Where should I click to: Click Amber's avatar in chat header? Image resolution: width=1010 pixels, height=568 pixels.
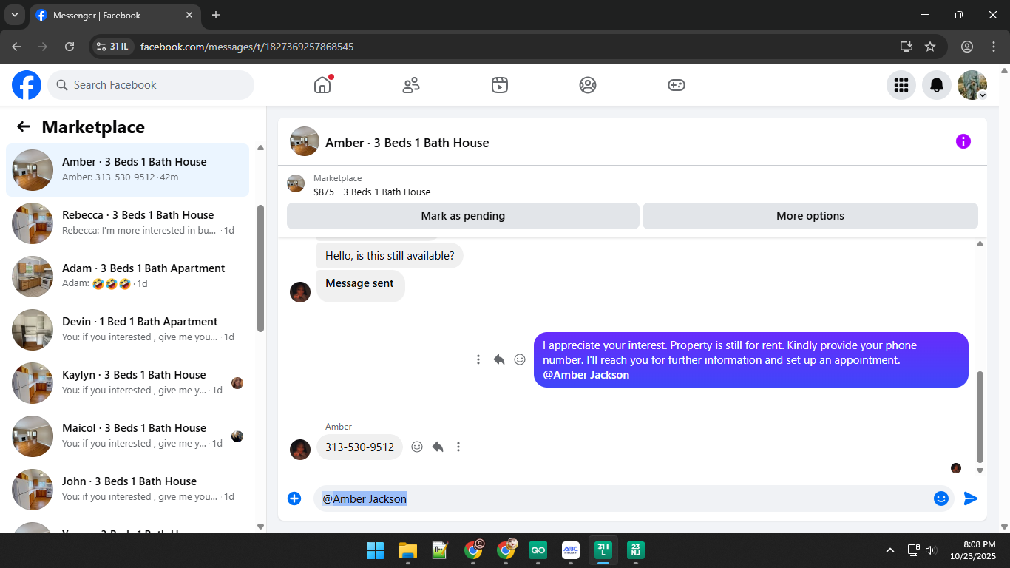305,141
